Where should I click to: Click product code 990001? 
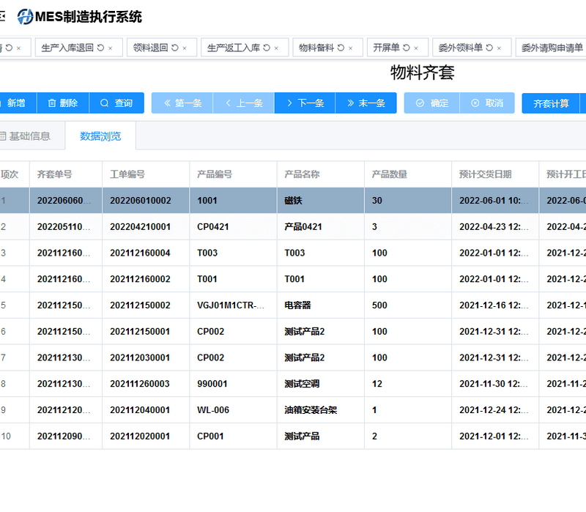tap(212, 384)
